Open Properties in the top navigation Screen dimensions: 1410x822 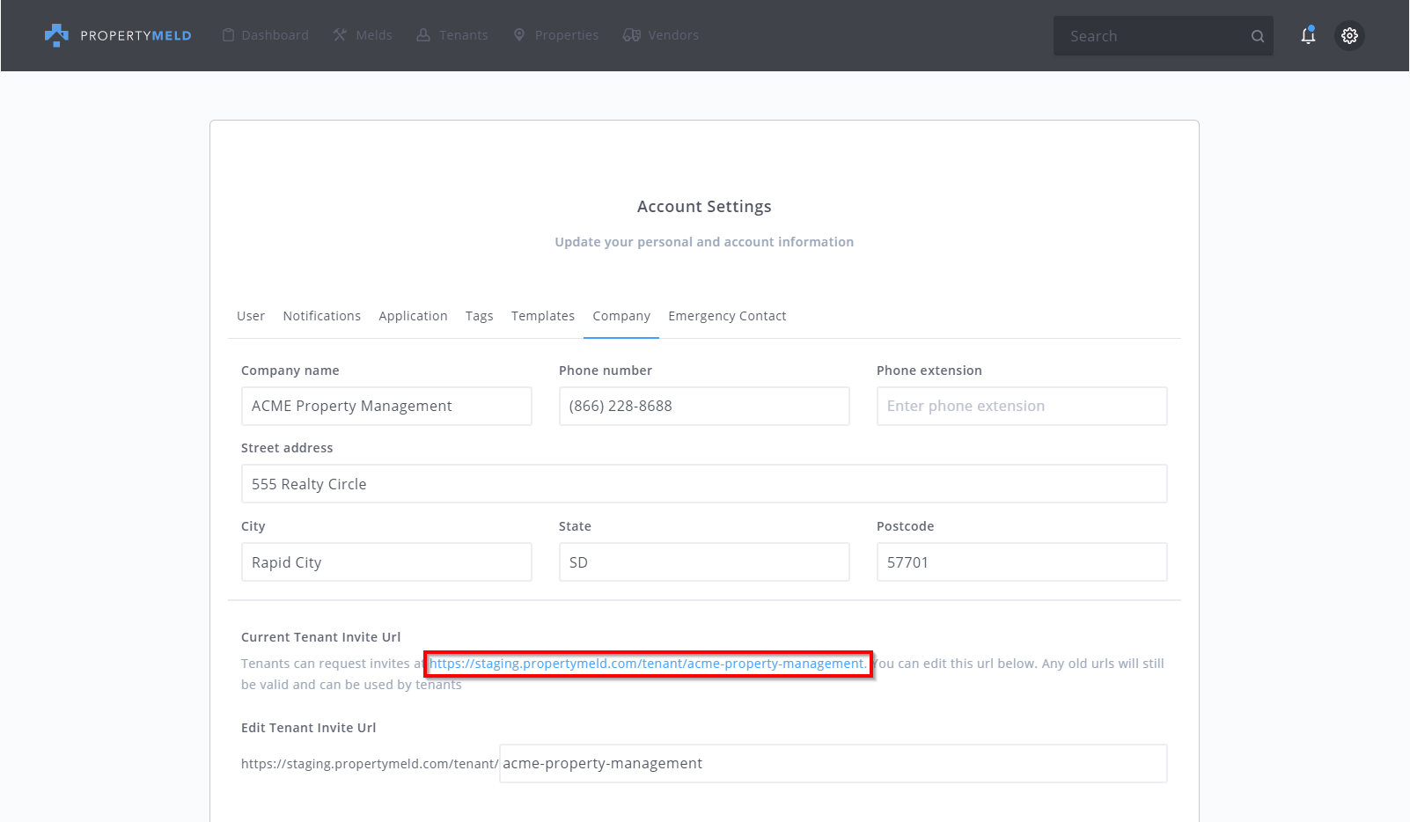556,35
